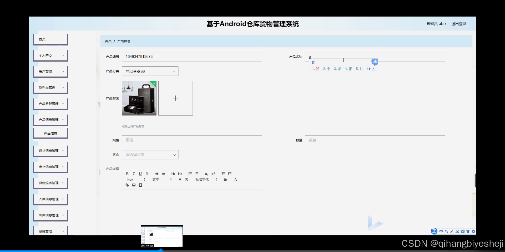
Task: Insert an image via the editor image icon
Action: tap(134, 185)
